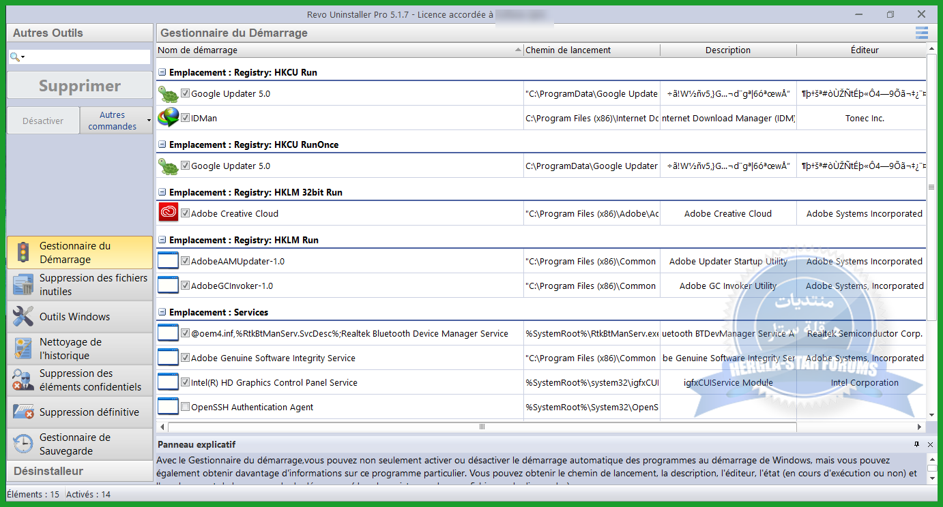Click the Éléments : 15 status entry
Viewport: 943px width, 507px height.
tap(33, 495)
